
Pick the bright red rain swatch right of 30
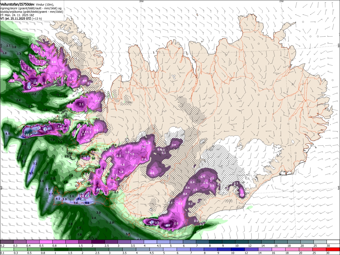(333, 249)
